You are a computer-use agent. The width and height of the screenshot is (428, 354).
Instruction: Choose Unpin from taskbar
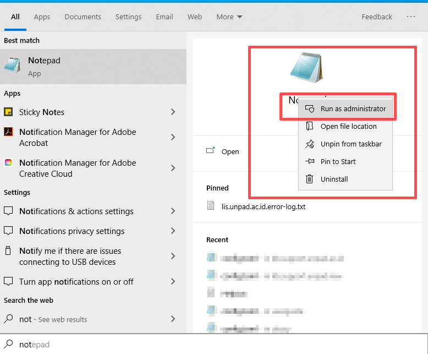[345, 144]
